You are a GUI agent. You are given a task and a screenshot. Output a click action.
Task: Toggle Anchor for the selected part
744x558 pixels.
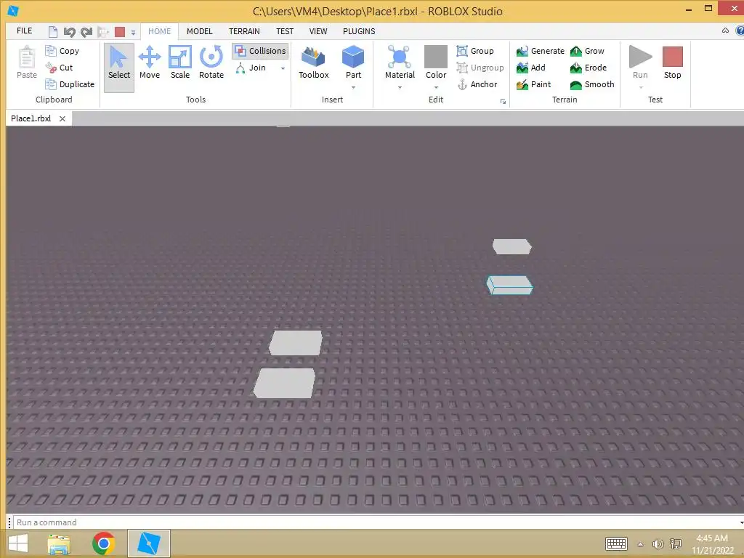point(477,84)
